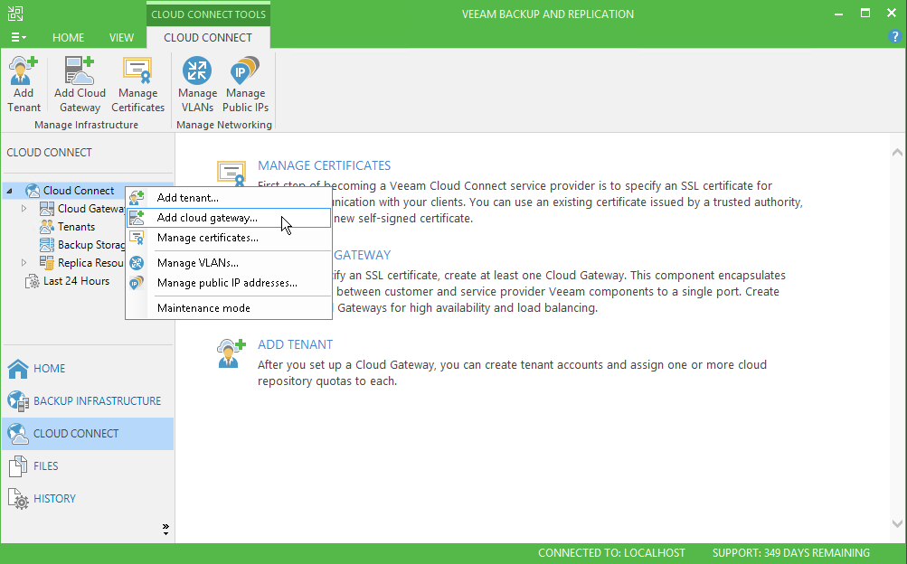907x564 pixels.
Task: Switch to the Home ribbon tab
Action: (68, 38)
